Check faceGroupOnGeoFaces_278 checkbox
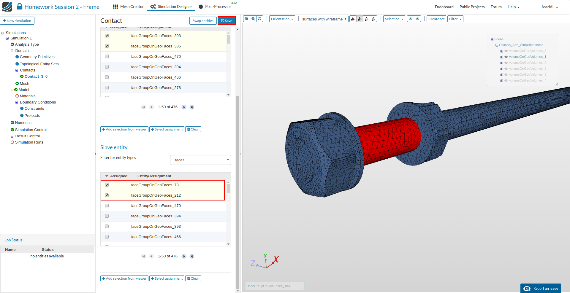 pyautogui.click(x=107, y=87)
